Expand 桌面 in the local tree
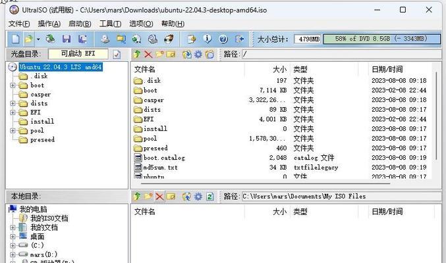Viewport: 446px width, 263px height. point(13,237)
